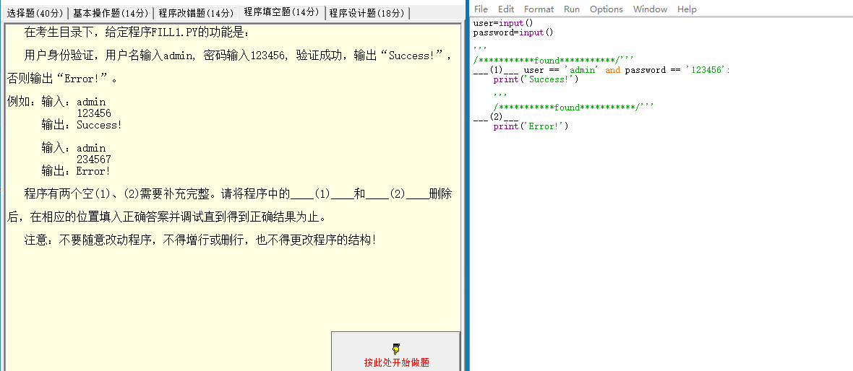Click the example input 123456 line
Screen dimensions: 853x371
click(93, 113)
